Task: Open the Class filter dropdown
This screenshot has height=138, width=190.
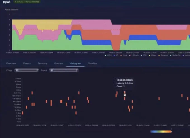Action: click(x=27, y=70)
